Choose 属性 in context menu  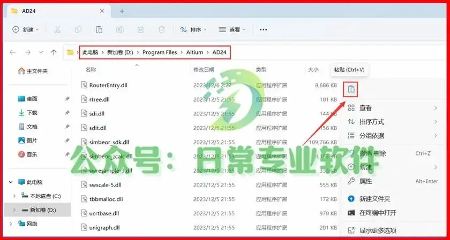pos(392,181)
